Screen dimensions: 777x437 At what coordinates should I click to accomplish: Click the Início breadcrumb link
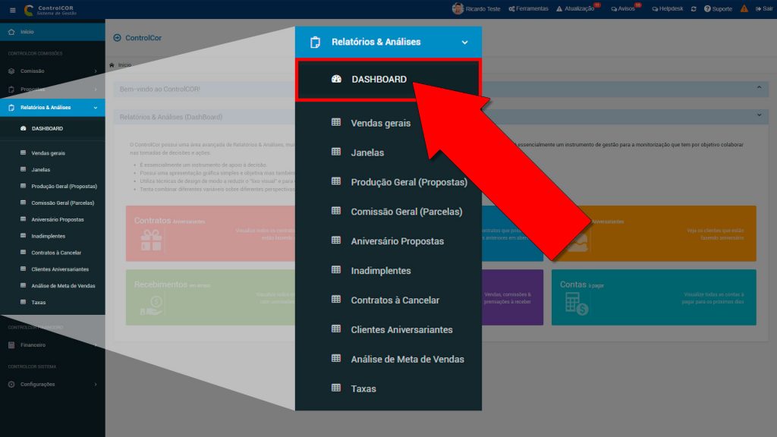tap(124, 65)
